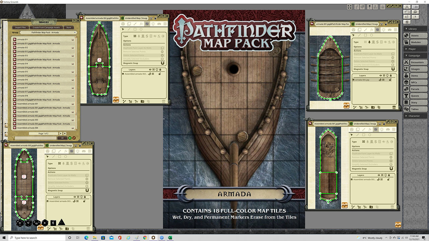
Task: Toggle the eye visibility icon in the Layers header
Action: click(x=149, y=70)
